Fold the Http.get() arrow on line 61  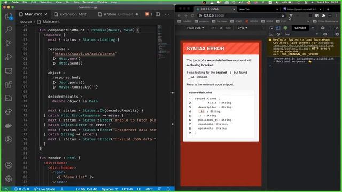(x=55, y=59)
